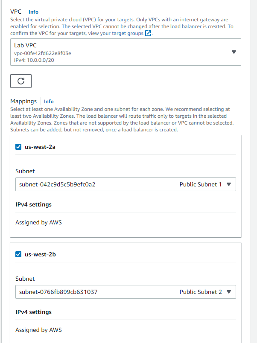Click the VPC section heading
The image size is (257, 343).
[x=16, y=12]
